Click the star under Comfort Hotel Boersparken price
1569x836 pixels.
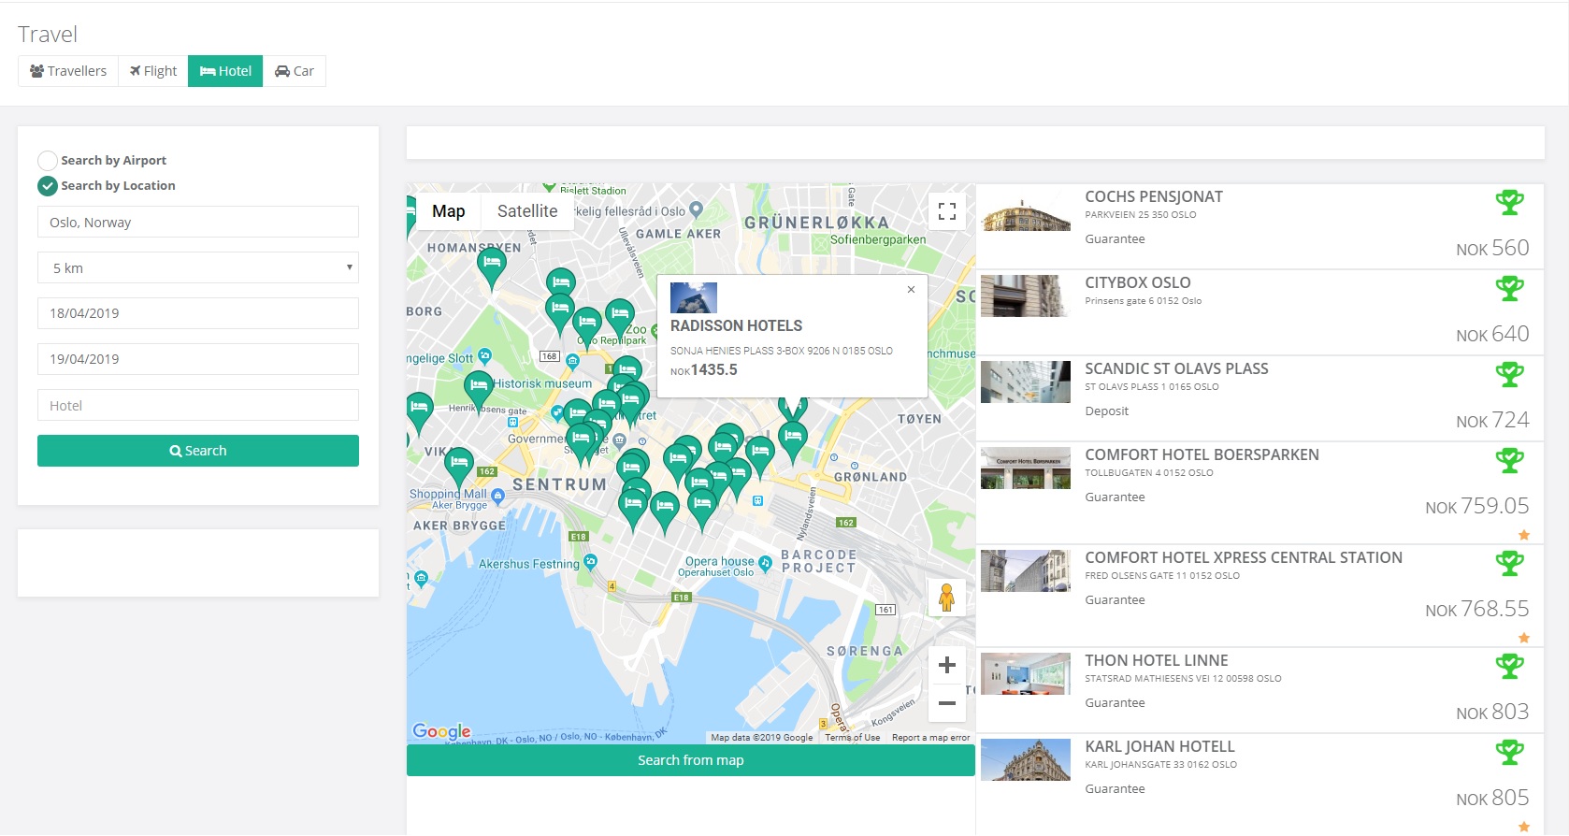click(x=1524, y=535)
